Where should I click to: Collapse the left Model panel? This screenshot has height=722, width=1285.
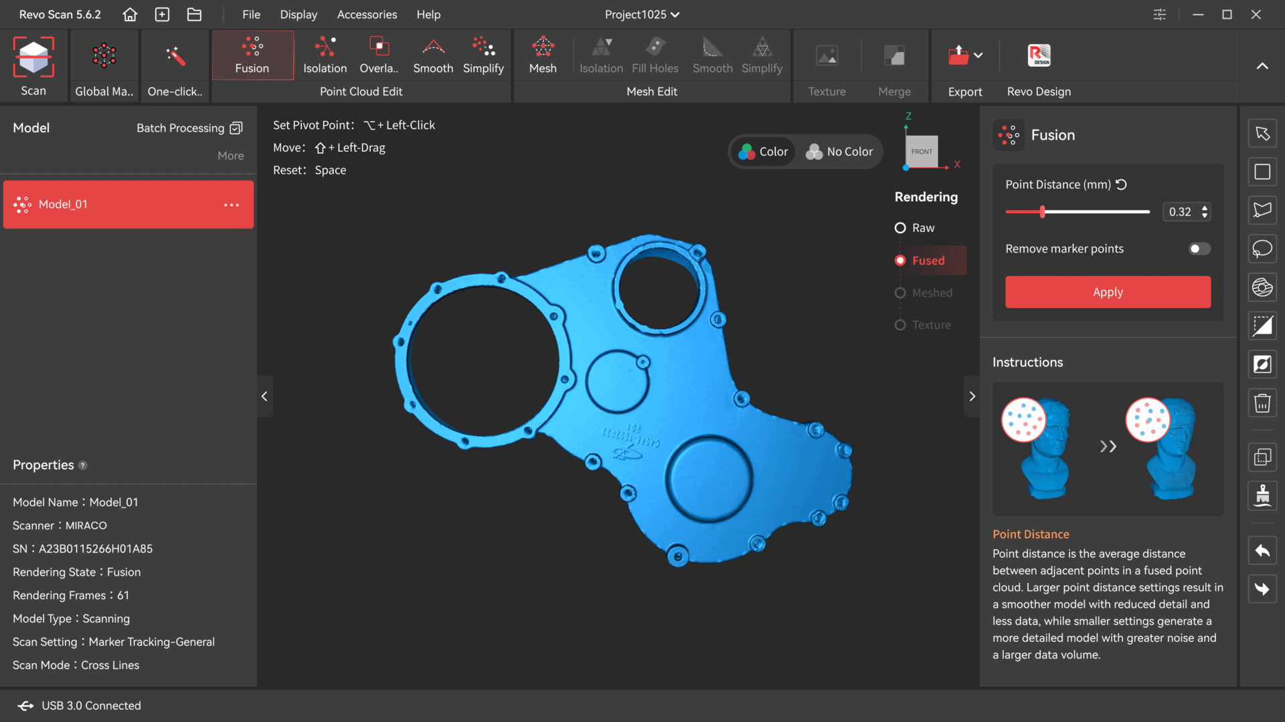point(264,396)
